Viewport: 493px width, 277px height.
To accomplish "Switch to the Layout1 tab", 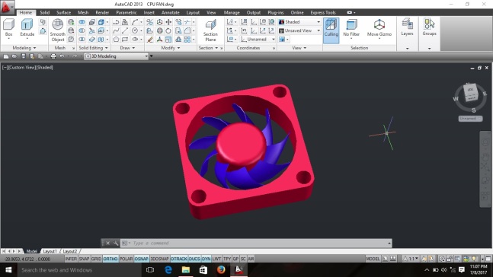I will 50,251.
